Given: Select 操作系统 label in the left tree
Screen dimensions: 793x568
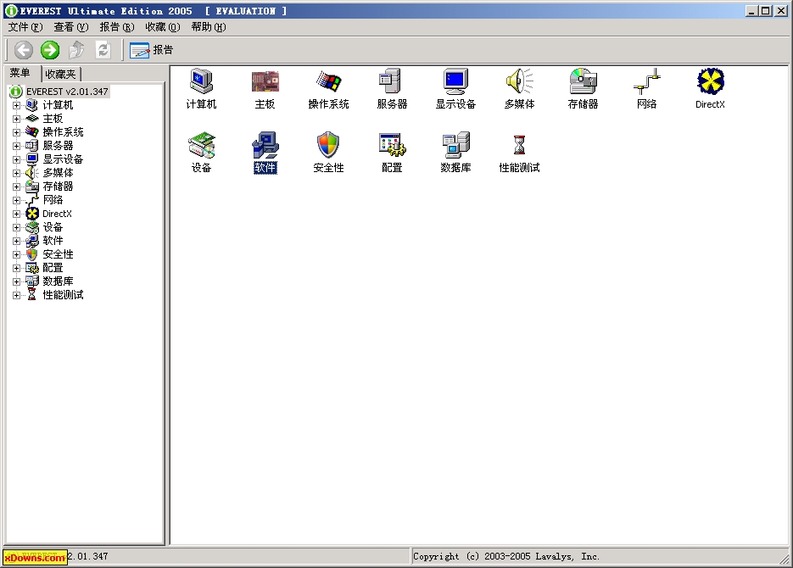Looking at the screenshot, I should [x=63, y=132].
